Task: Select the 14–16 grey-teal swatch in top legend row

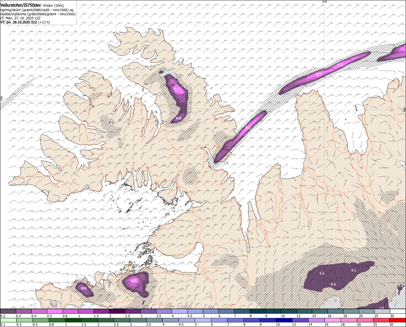Action: coord(320,311)
